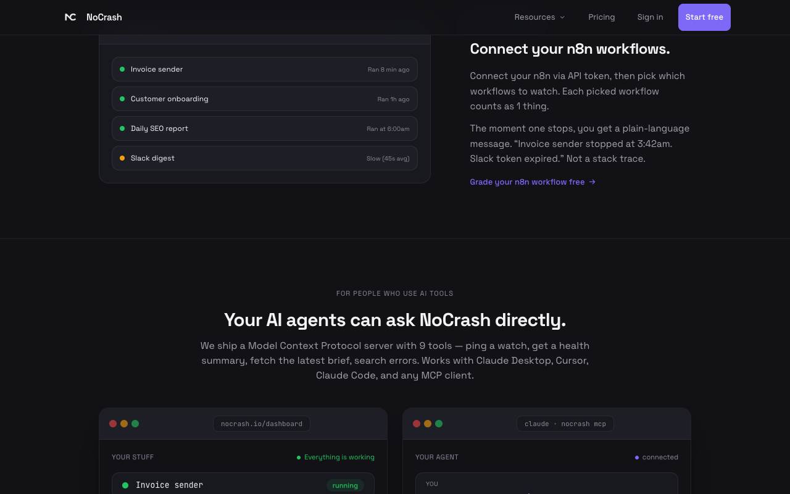The width and height of the screenshot is (790, 494).
Task: Click the NoCrash logo icon
Action: [70, 17]
